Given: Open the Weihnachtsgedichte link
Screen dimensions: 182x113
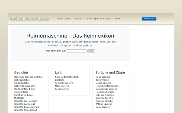Looking at the screenshot, I should tap(25, 89).
